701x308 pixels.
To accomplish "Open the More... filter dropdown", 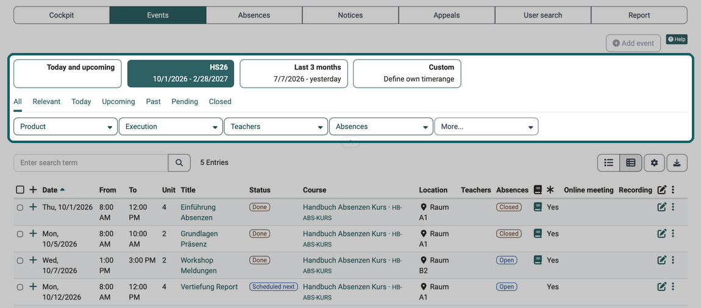I will click(x=486, y=127).
